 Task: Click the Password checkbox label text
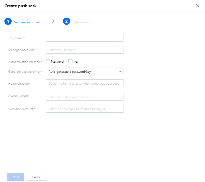pos(57,62)
